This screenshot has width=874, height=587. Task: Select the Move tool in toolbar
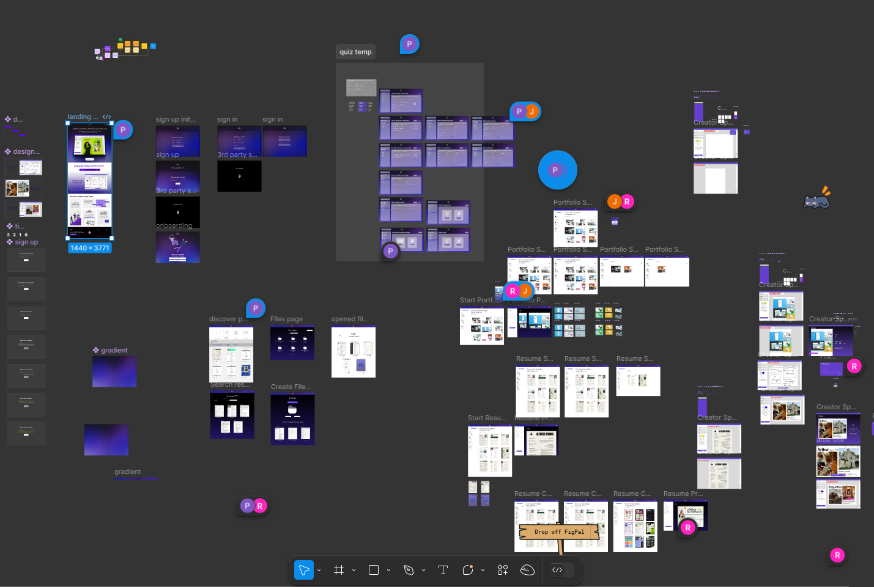point(304,570)
